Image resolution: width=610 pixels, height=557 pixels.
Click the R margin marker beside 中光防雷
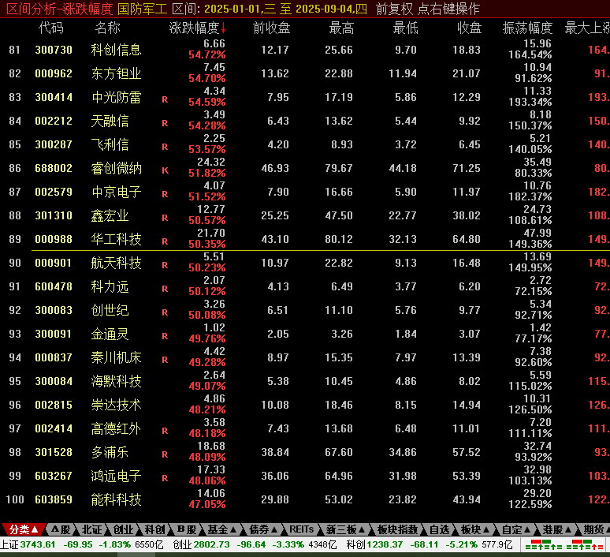[165, 99]
